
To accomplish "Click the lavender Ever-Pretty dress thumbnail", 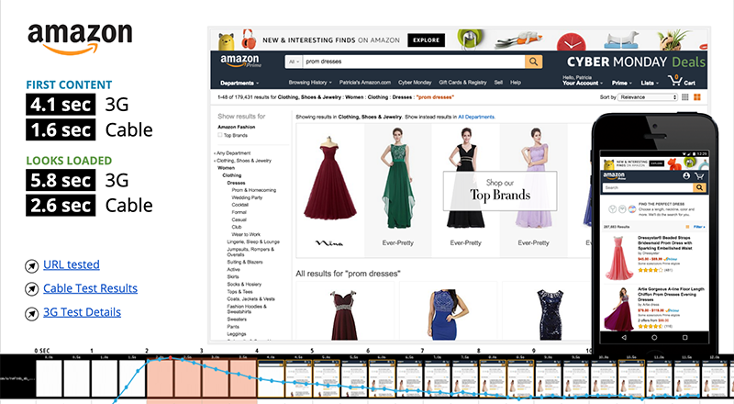I will click(533, 177).
